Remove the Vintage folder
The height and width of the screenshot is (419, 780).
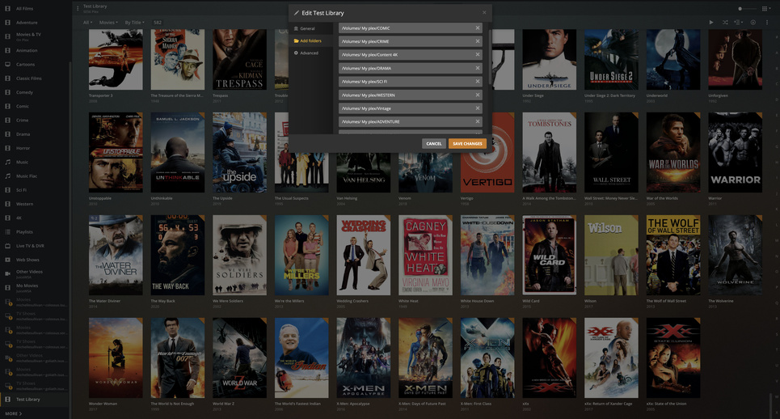(478, 108)
